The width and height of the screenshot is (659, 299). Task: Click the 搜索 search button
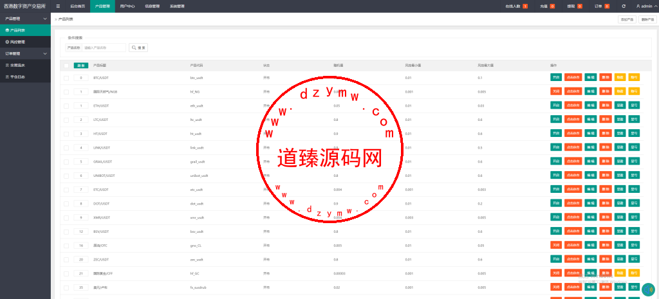point(138,48)
